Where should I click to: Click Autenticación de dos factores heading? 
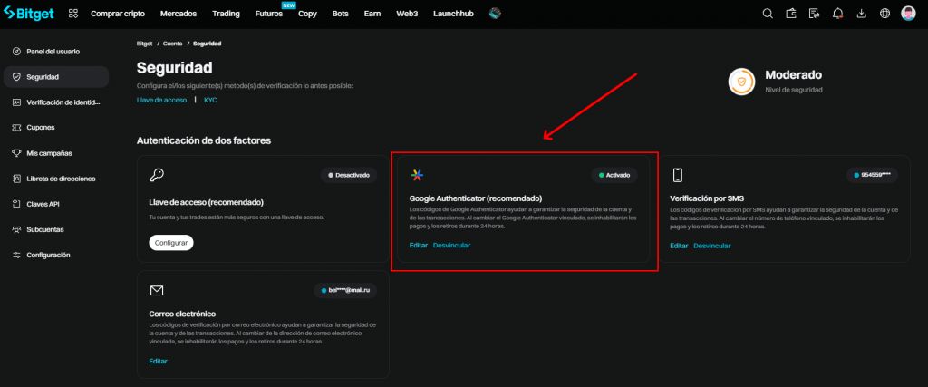point(204,140)
